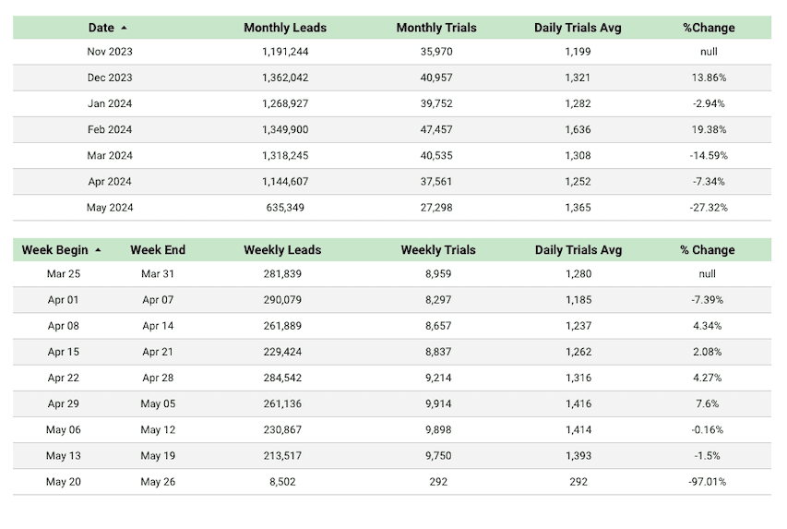Select the -97.01% change cell

point(708,482)
